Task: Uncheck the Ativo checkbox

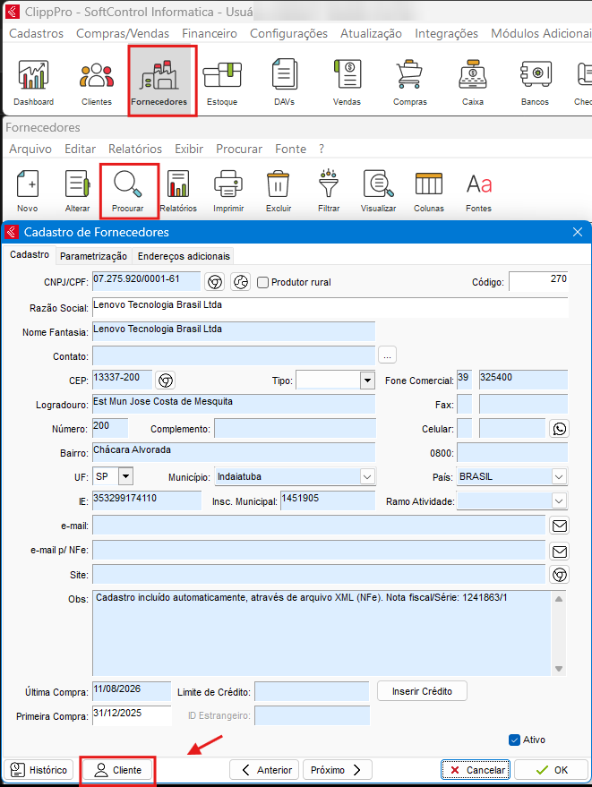Action: click(x=514, y=740)
